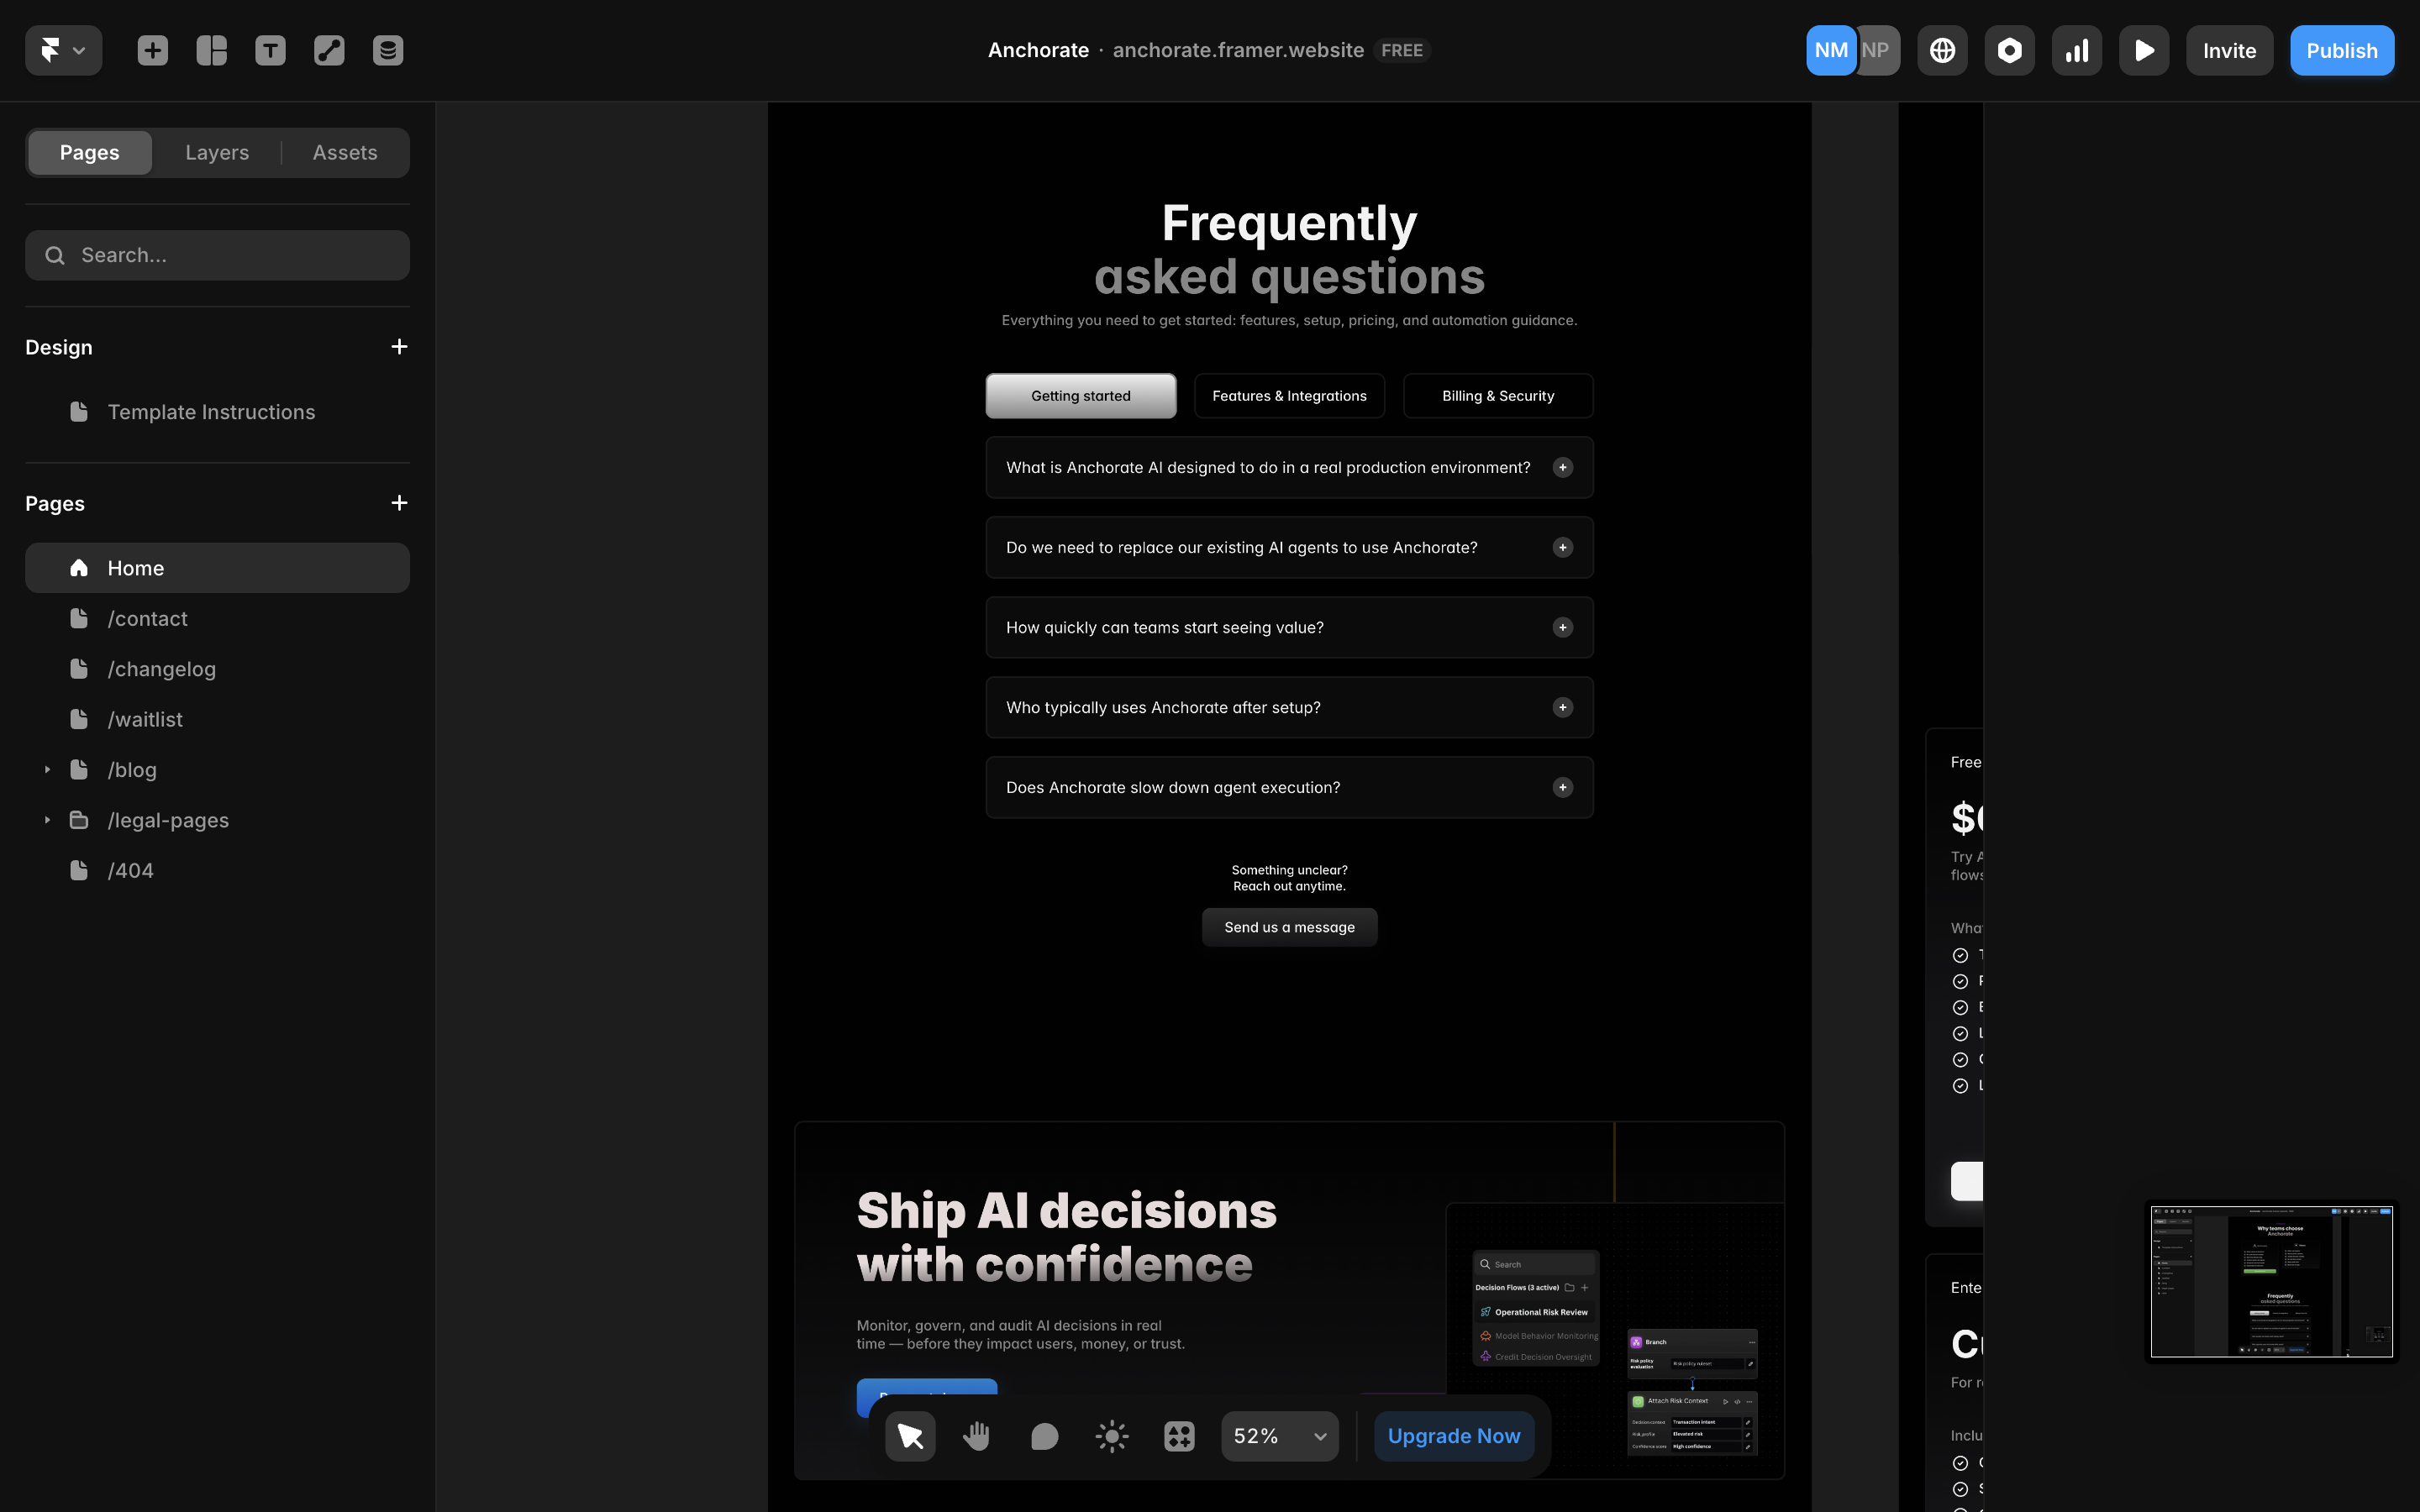Toggle the NP collaborator avatar
Screen dimensions: 2420x1512
pyautogui.click(x=1876, y=49)
